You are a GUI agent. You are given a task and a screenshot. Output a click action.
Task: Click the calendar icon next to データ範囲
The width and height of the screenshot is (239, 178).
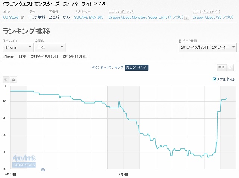point(180,41)
